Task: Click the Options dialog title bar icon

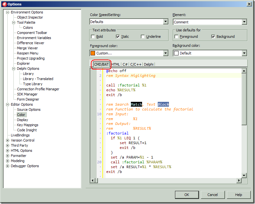Action: click(4, 4)
